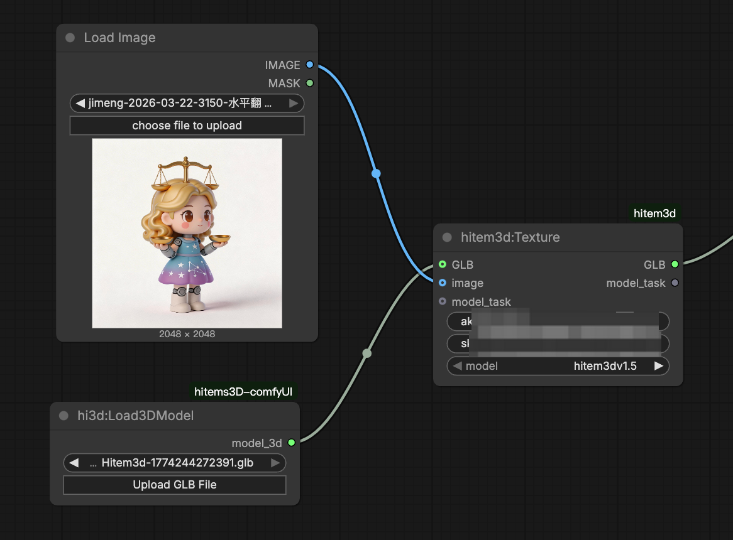
Task: Collapse the Load Image node via its dot
Action: (x=70, y=38)
